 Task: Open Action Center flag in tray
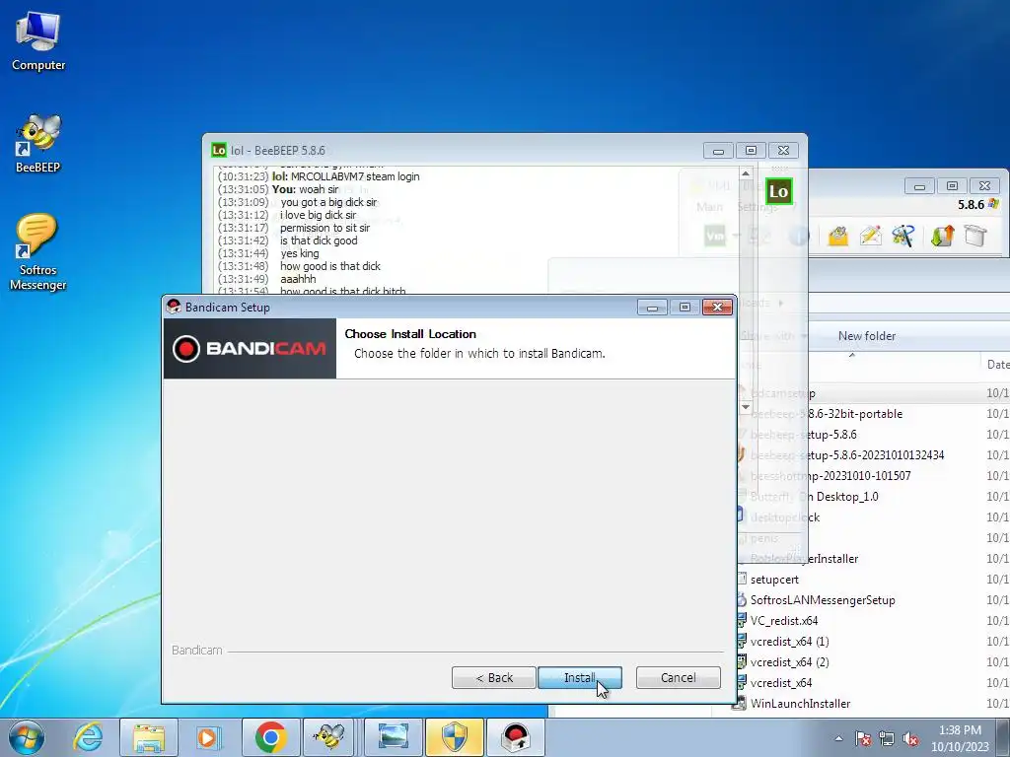pos(863,738)
